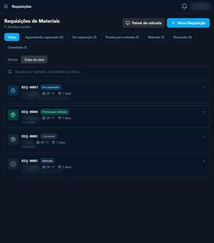Image resolution: width=214 pixels, height=243 pixels.
Task: Click the box icon beside REQ-0003's 1 item
Action: 60,93
